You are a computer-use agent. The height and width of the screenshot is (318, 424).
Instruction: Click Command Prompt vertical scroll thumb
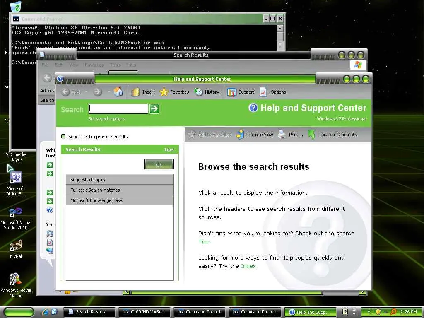pyautogui.click(x=280, y=36)
